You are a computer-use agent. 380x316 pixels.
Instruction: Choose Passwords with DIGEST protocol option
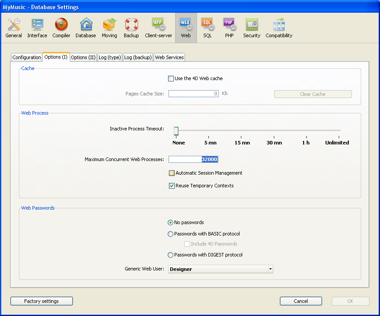tap(171, 255)
